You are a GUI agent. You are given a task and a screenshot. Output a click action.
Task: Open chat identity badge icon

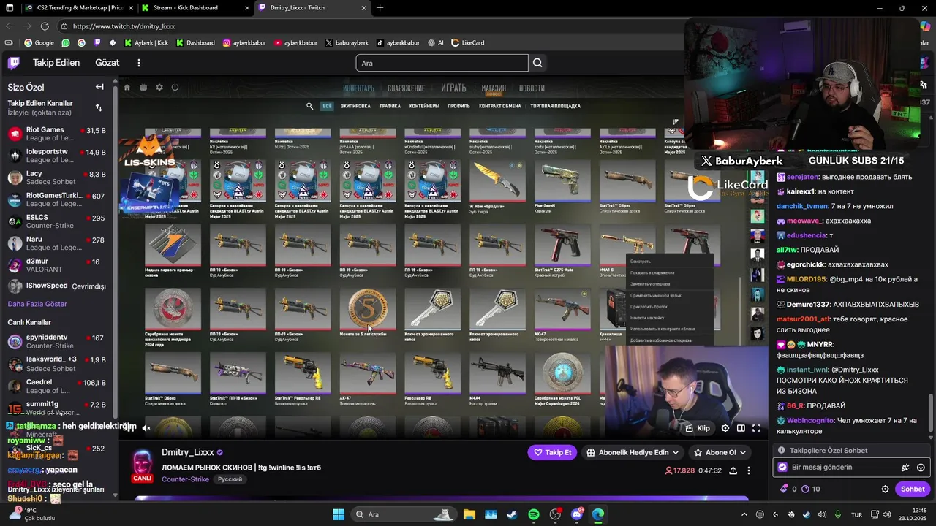pyautogui.click(x=782, y=468)
